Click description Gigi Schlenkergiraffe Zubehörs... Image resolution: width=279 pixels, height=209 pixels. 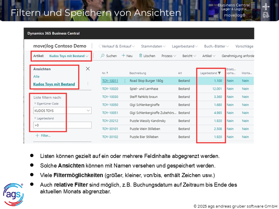(153, 113)
